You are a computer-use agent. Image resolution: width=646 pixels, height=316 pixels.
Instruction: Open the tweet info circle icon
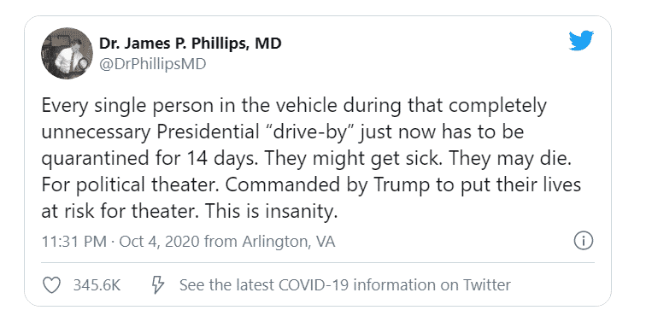[584, 241]
